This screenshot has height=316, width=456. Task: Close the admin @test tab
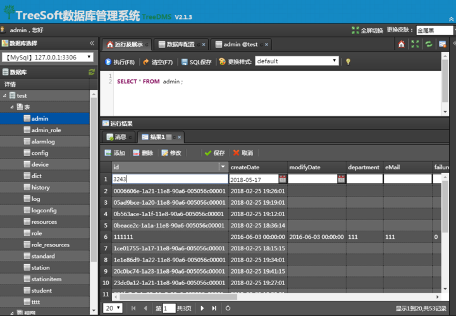click(266, 44)
